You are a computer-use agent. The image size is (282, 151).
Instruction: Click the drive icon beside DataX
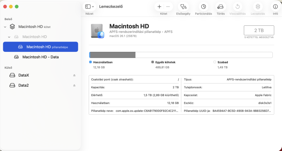(12, 75)
